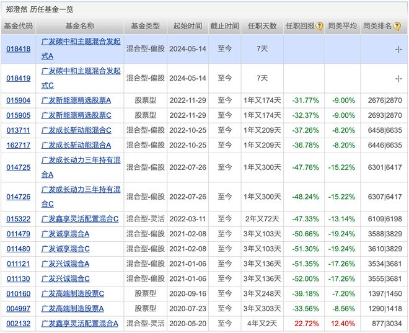Select the 22.72% return value
The width and height of the screenshot is (409, 333).
307,324
